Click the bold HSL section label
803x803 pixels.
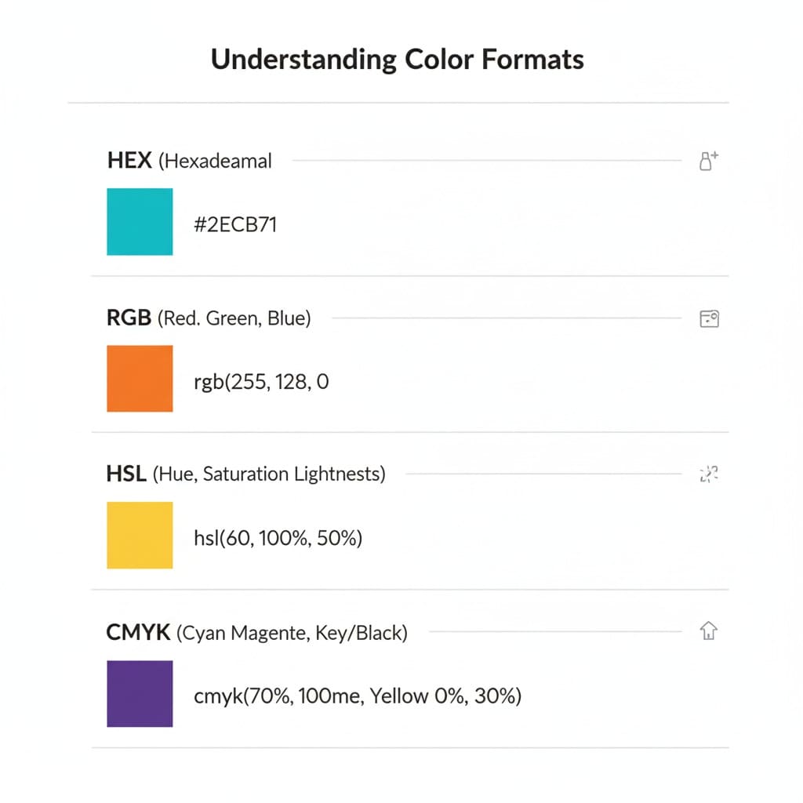click(126, 474)
